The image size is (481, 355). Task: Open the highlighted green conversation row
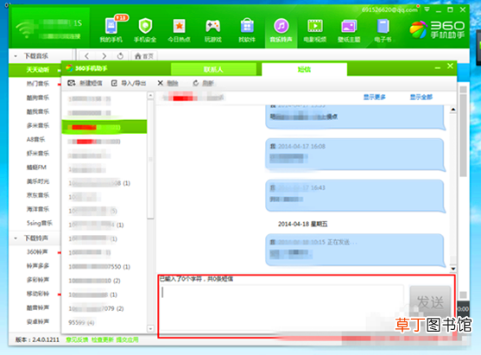(x=104, y=127)
